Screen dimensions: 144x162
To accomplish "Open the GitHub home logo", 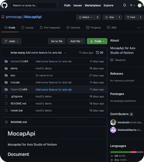I will 4,5.
